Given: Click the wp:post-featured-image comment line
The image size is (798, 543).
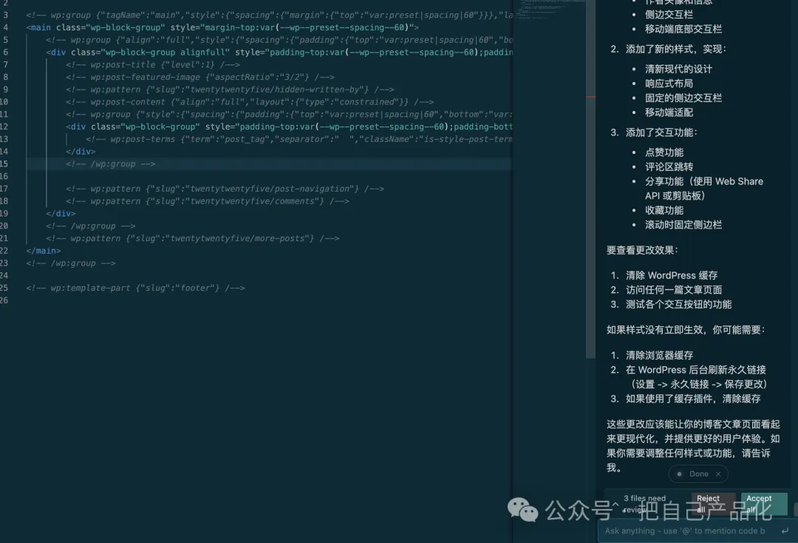Looking at the screenshot, I should [200, 77].
